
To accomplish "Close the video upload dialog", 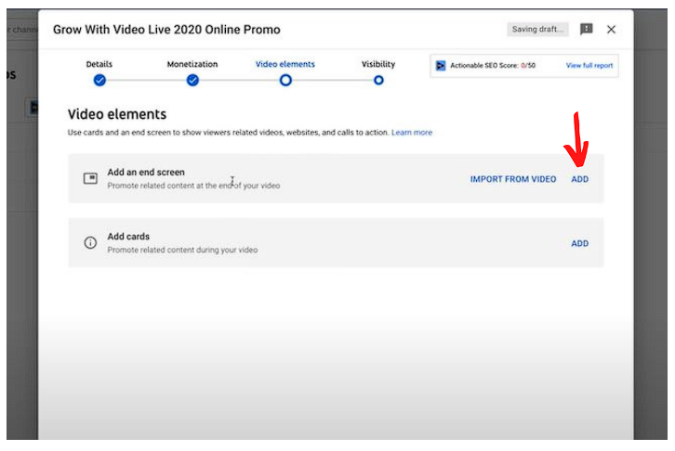I will pos(611,29).
